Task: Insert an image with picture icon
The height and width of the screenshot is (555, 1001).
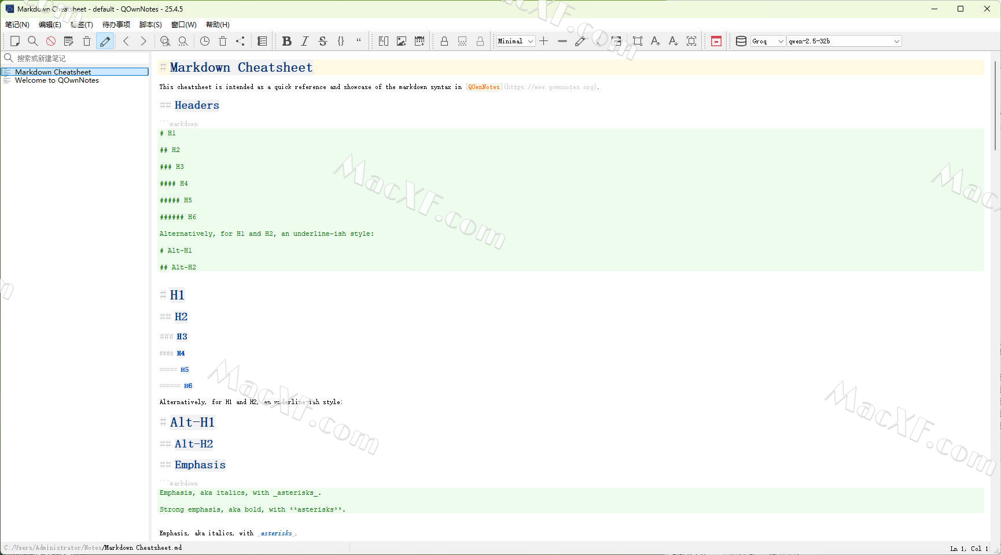Action: tap(402, 41)
